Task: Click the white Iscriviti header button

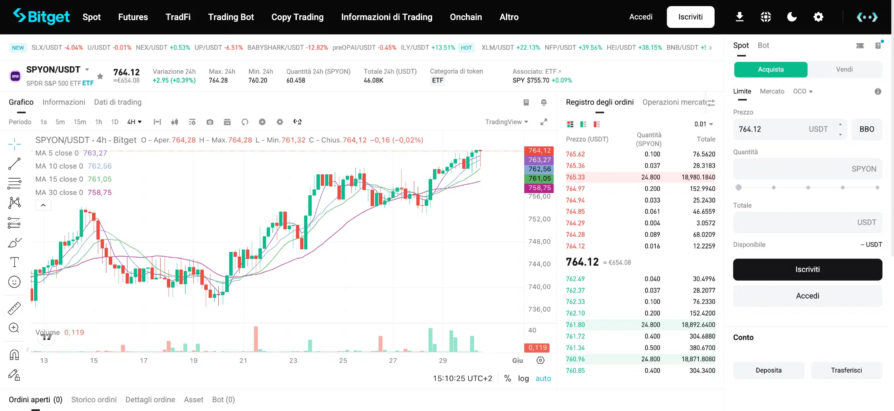Action: tap(691, 17)
